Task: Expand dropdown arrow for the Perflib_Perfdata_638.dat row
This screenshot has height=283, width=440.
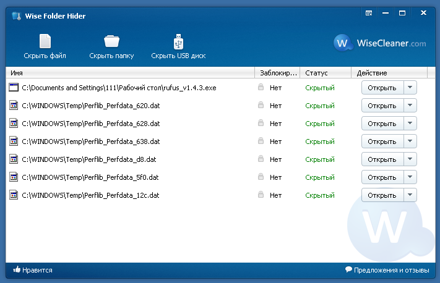Action: tap(410, 141)
